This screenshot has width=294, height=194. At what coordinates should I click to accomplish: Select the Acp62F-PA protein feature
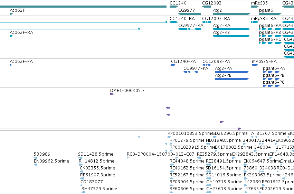point(11,65)
